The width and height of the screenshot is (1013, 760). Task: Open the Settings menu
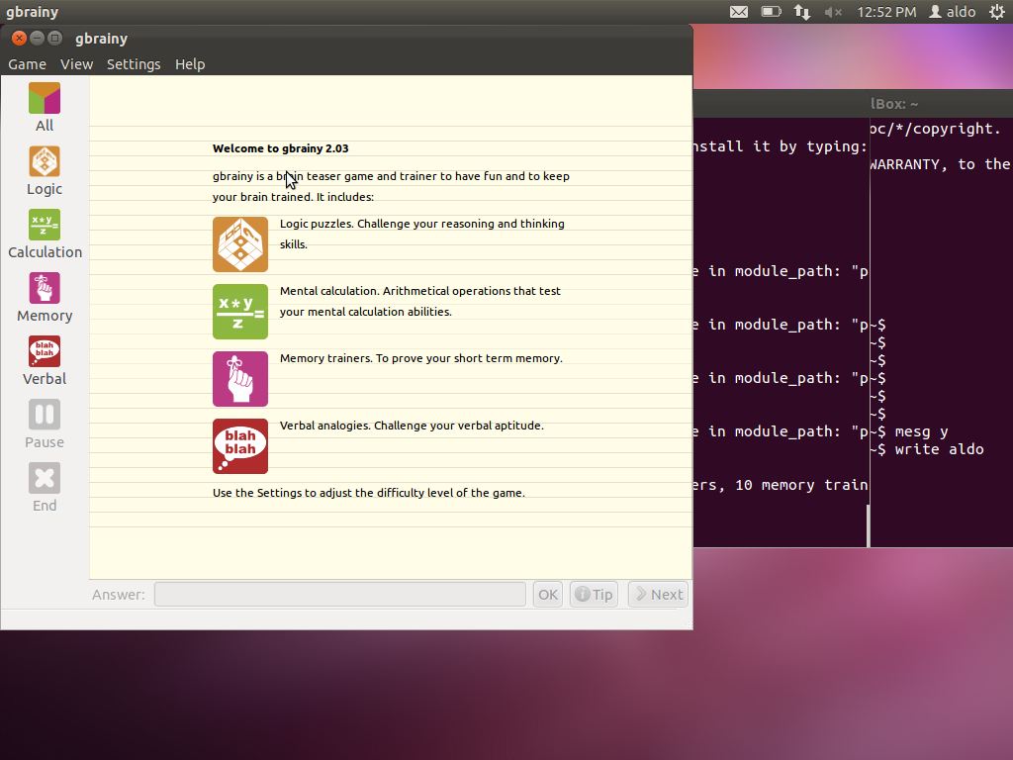click(134, 63)
